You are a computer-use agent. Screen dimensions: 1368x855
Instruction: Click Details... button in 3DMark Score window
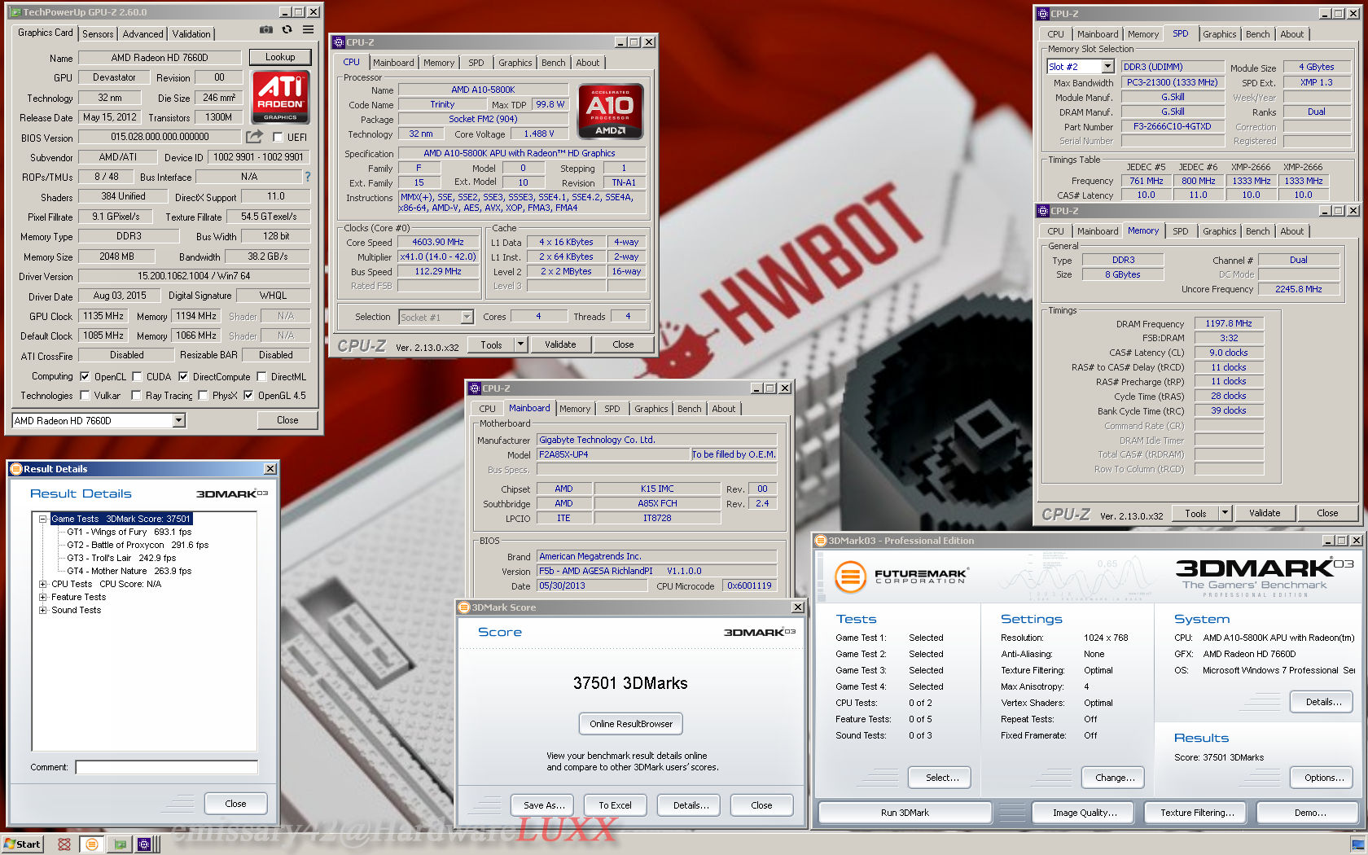coord(691,805)
